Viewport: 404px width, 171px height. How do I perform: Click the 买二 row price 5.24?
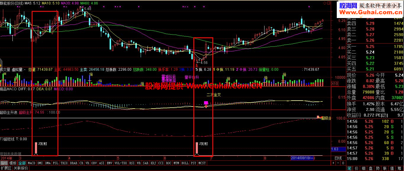[x=370, y=52]
